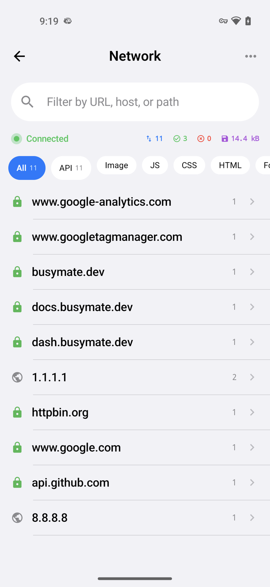Tap the lock icon beside www.googletagmanager.com
The width and height of the screenshot is (270, 587).
[x=17, y=237]
